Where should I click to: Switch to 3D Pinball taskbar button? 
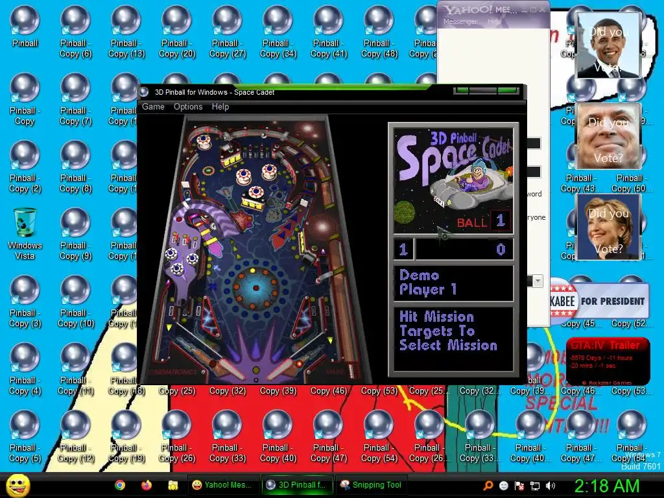(297, 485)
